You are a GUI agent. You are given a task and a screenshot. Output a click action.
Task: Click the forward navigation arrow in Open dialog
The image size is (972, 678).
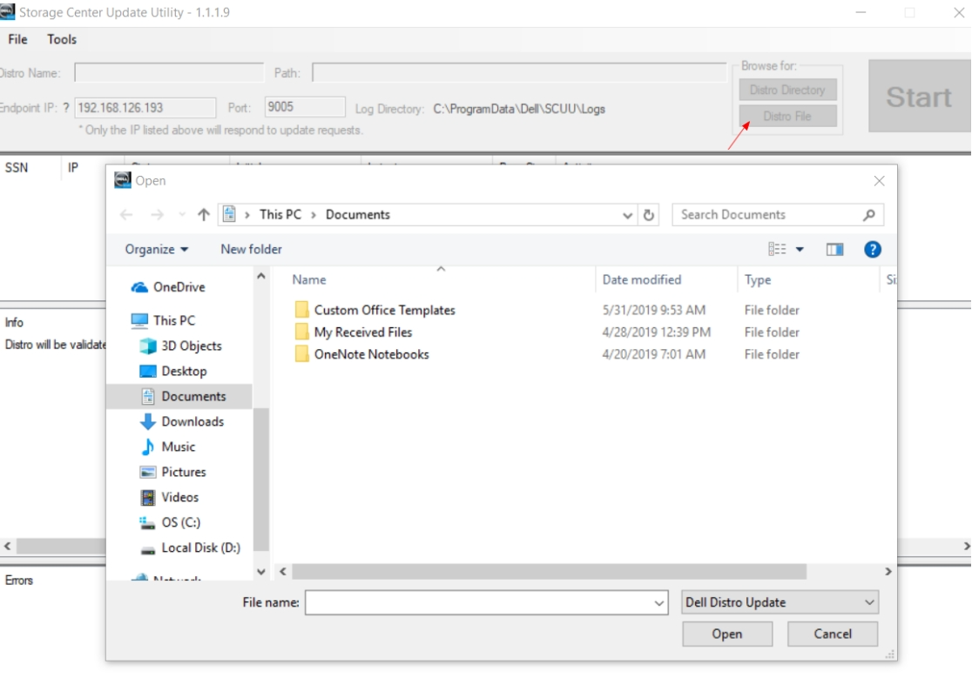pyautogui.click(x=158, y=215)
